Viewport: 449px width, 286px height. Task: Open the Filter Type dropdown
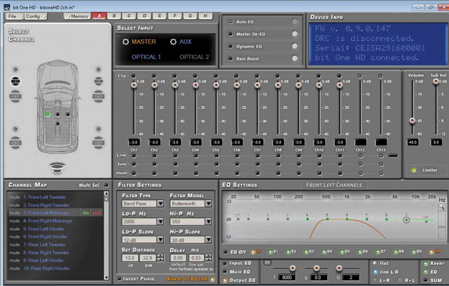click(160, 204)
